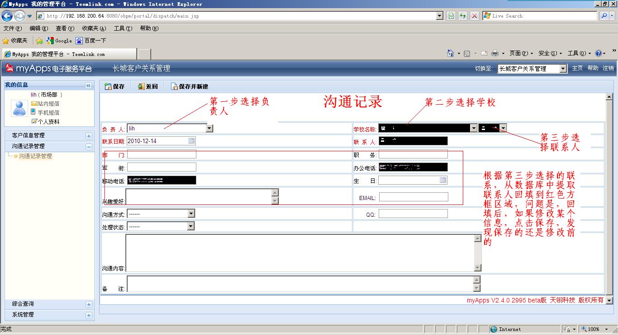Screen dimensions: 618x335
Task: Expand the 系统管理 section
Action: 89,315
